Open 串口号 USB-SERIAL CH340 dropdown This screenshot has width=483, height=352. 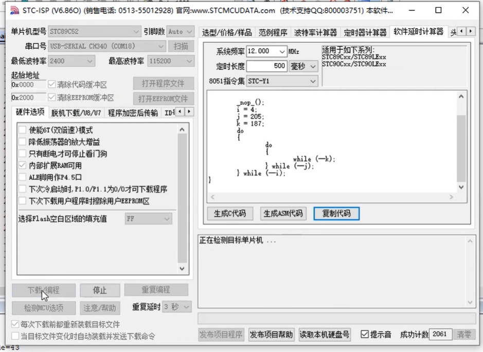(x=107, y=46)
